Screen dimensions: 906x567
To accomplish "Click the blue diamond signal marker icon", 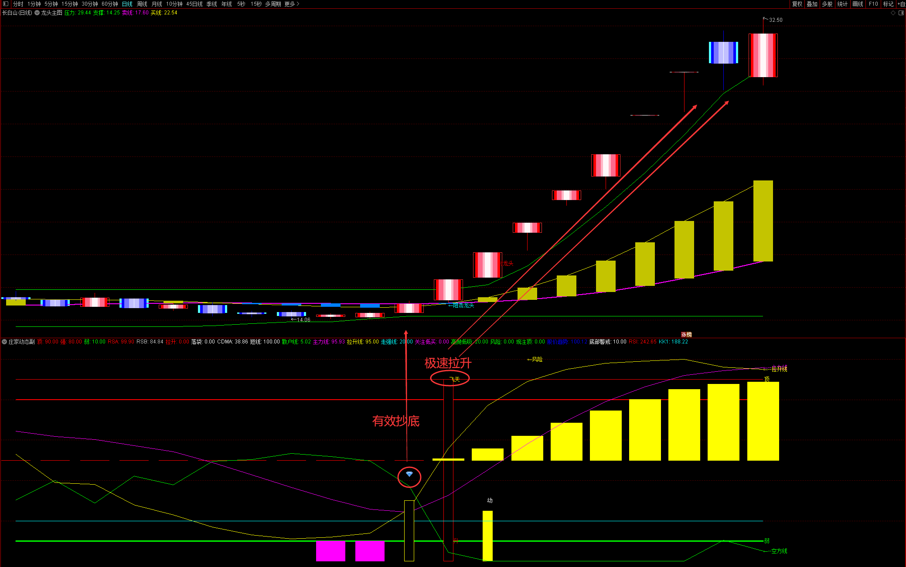I will coord(409,474).
